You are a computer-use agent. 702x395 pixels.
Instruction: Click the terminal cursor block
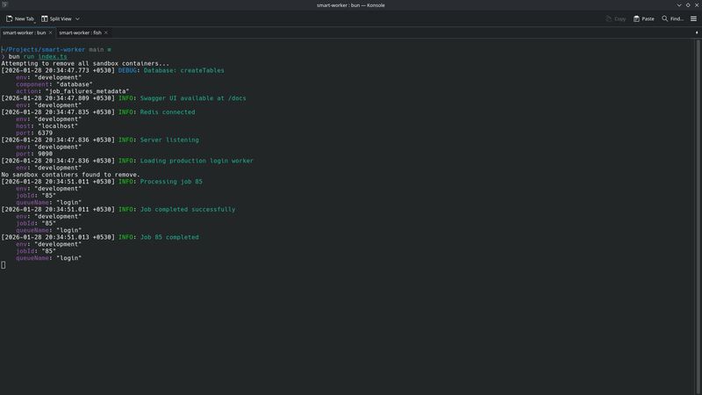tap(4, 265)
